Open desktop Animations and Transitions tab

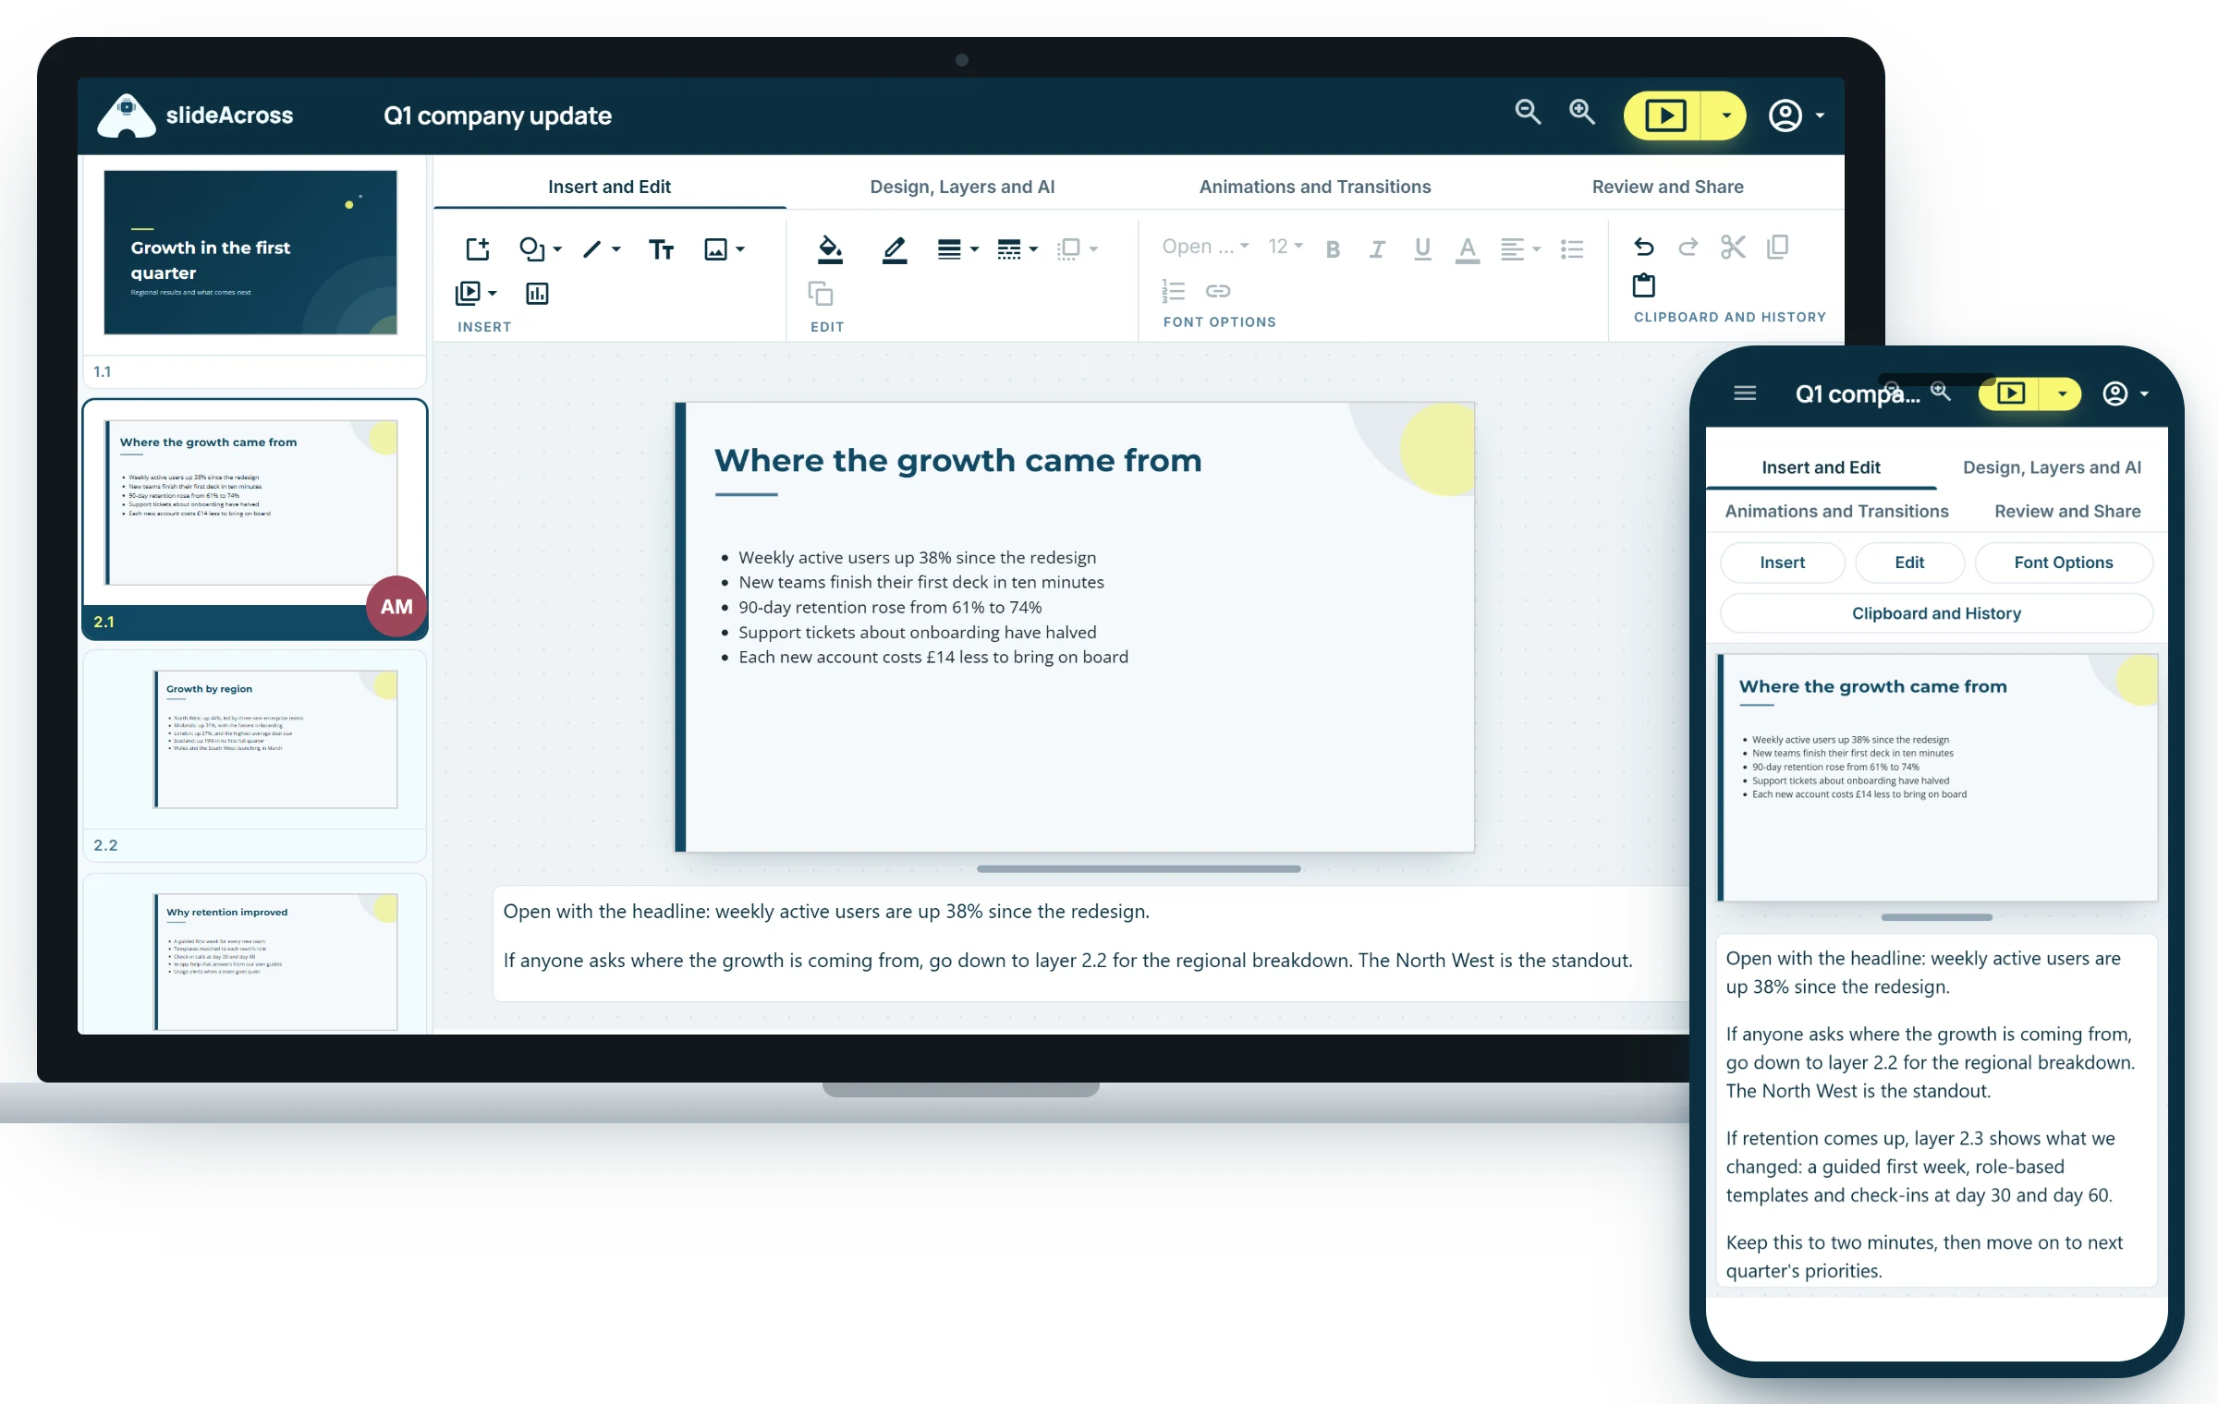(x=1315, y=187)
